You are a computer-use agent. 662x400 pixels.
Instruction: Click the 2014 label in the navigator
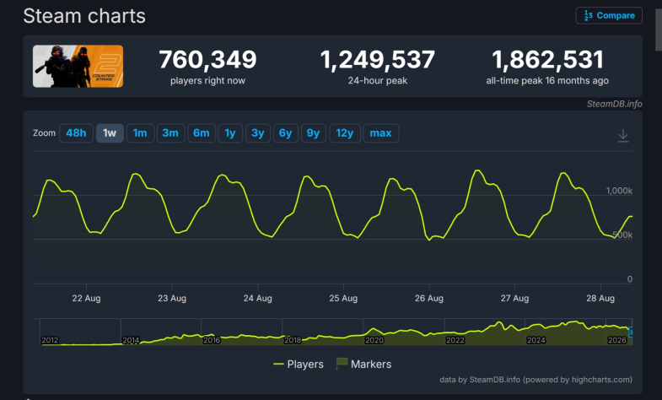click(x=131, y=340)
